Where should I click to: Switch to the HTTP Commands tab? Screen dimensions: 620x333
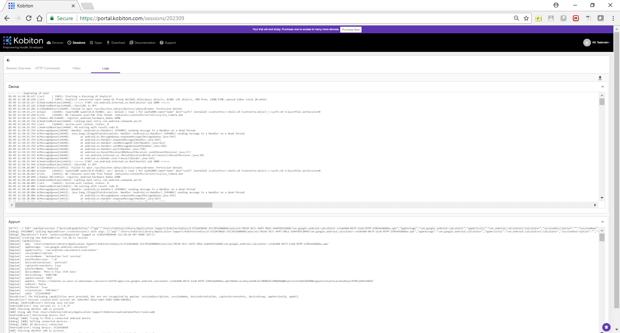tap(47, 68)
